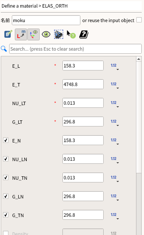Click the 1.12 icon beside E_L
Screen dimensions: 144x235
[114, 66]
